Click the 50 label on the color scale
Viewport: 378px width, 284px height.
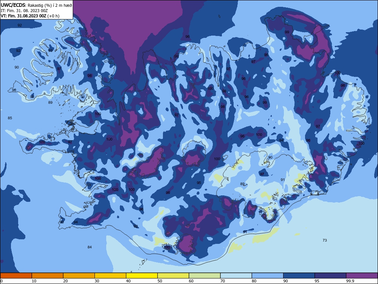[x=160, y=281]
